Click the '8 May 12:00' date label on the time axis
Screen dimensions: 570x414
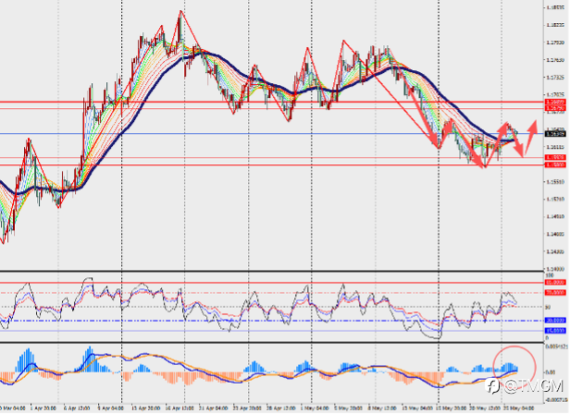click(382, 408)
